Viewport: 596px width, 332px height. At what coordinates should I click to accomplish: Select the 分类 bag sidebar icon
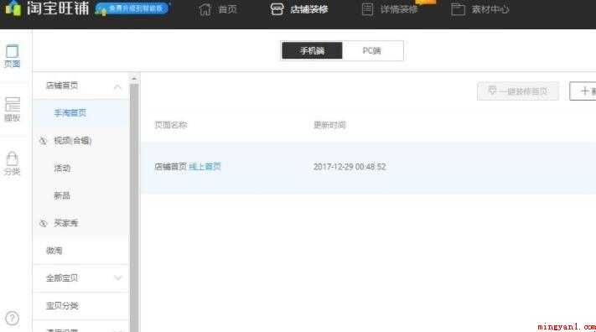coord(13,163)
